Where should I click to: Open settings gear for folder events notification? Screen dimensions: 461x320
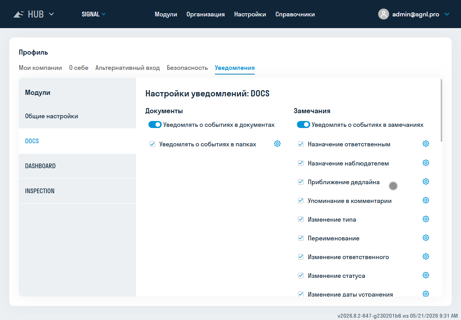point(277,144)
